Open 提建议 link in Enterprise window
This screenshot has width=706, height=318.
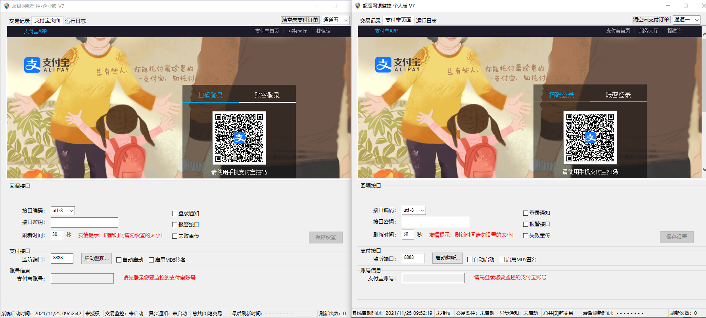pos(324,31)
